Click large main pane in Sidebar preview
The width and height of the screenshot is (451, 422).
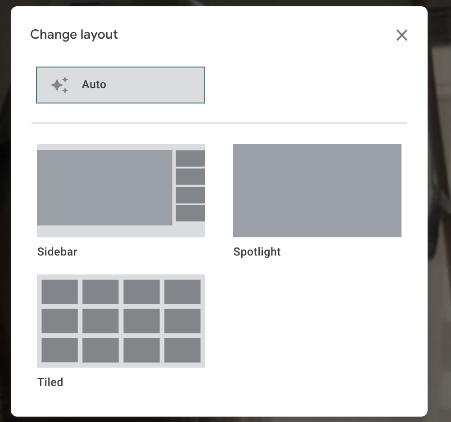(104, 188)
